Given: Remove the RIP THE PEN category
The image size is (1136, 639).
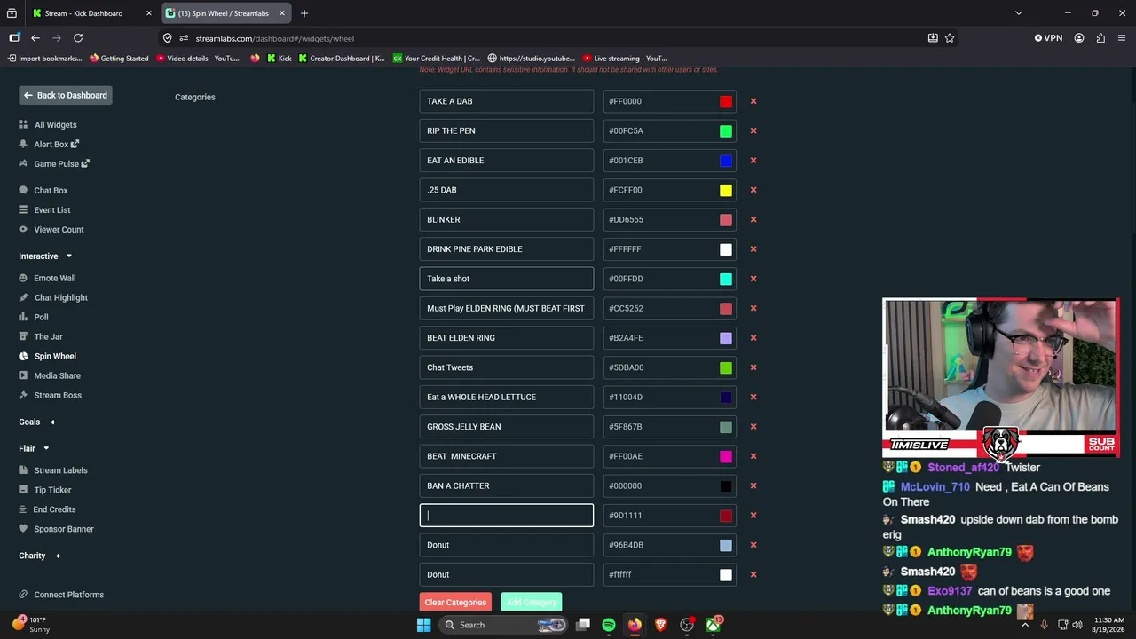Looking at the screenshot, I should [753, 130].
